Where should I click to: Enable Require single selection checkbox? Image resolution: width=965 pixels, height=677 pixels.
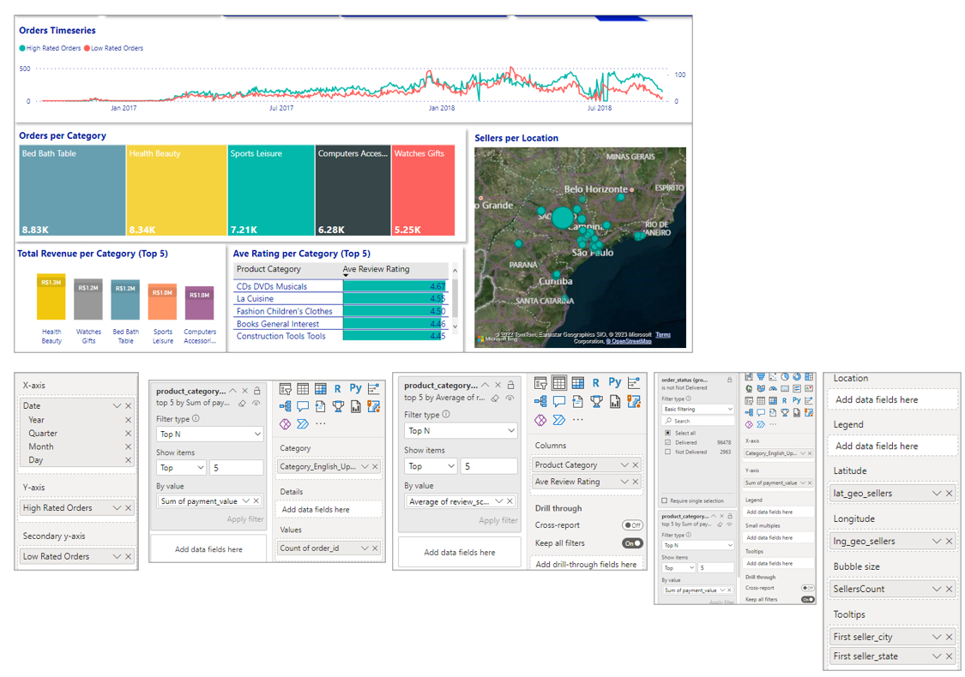(x=665, y=500)
